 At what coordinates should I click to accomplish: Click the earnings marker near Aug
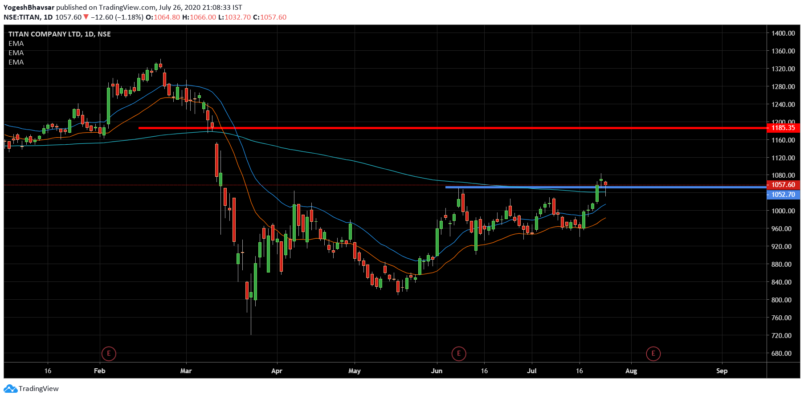(653, 354)
